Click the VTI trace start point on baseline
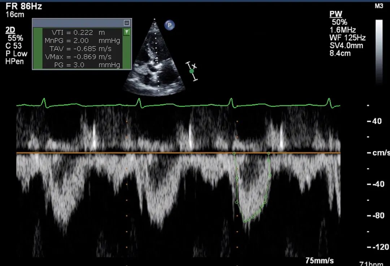 234,153
